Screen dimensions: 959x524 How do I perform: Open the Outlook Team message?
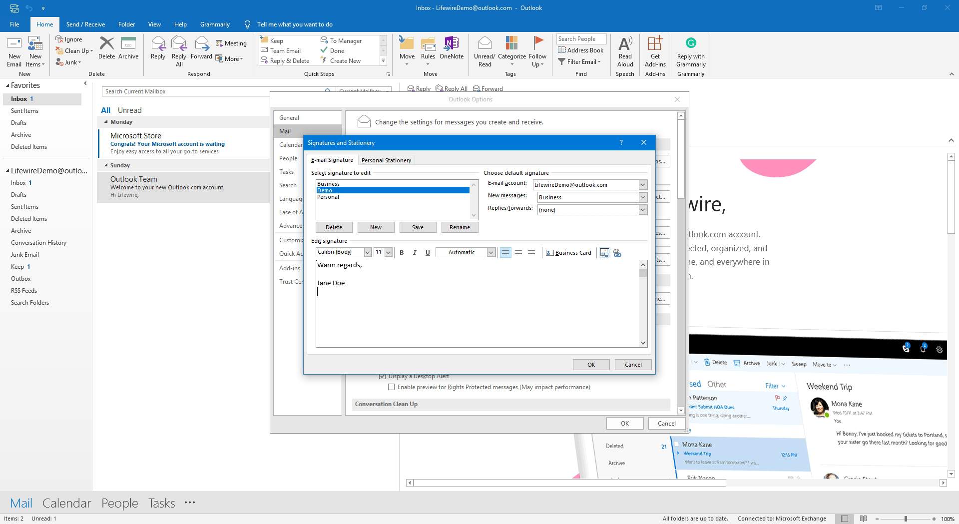183,187
